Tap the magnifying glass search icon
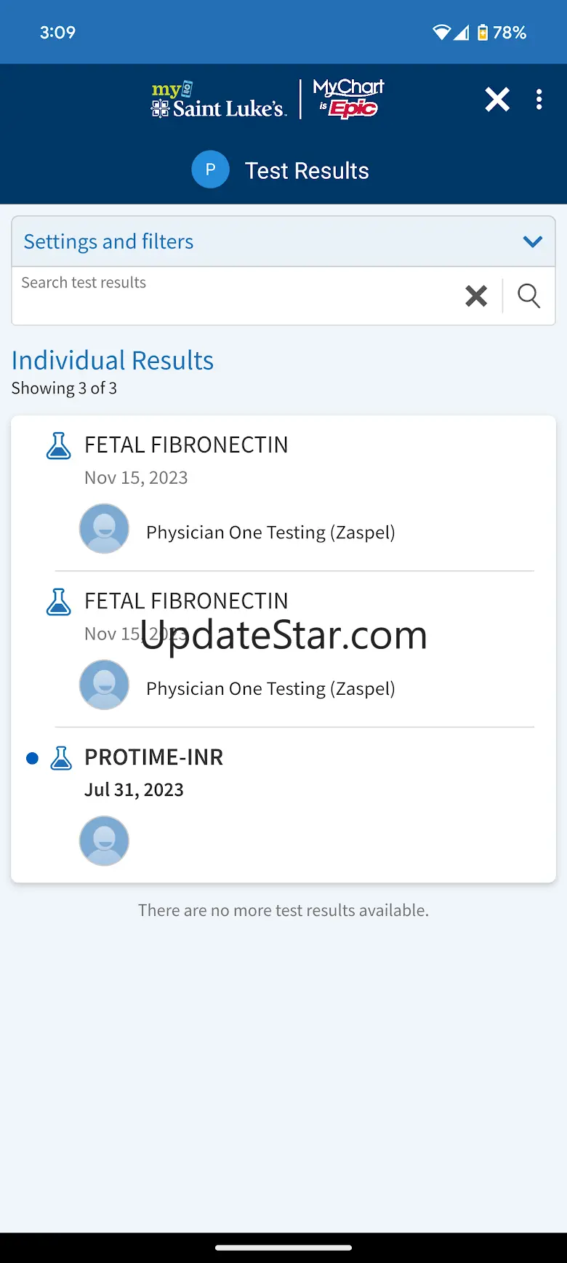The width and height of the screenshot is (567, 1263). click(528, 296)
